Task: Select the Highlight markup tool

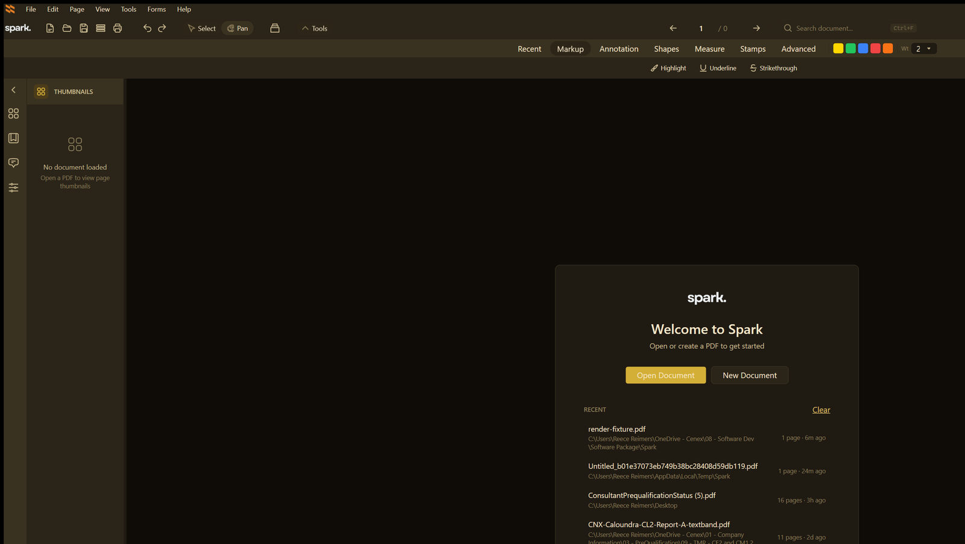Action: [x=668, y=68]
